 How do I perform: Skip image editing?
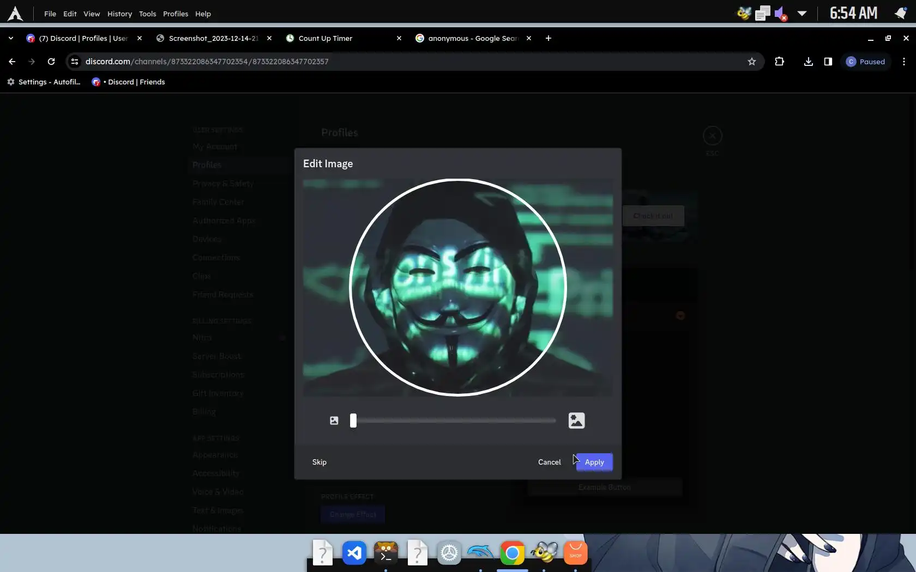pos(320,462)
